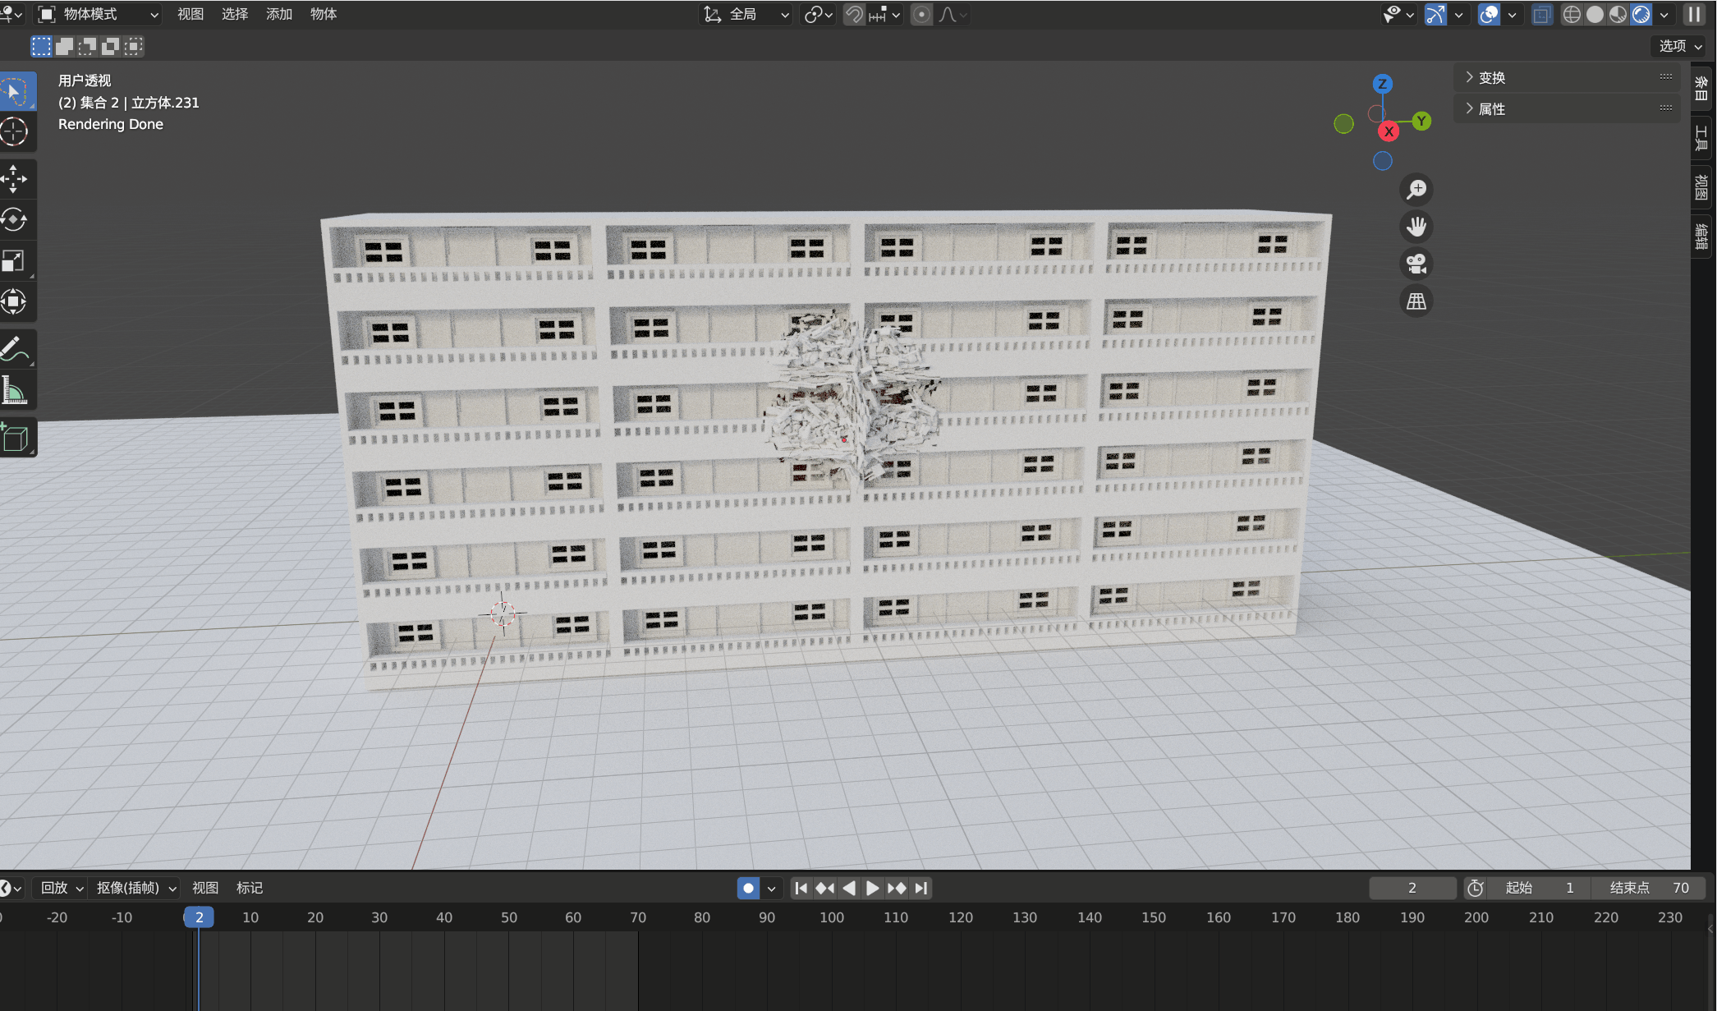
Task: Select the Measure ruler tool
Action: click(x=14, y=390)
